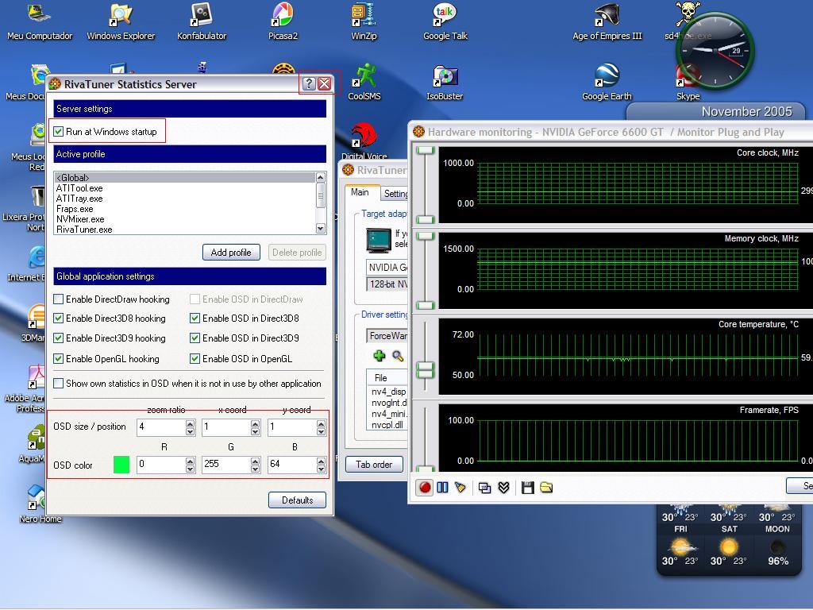This screenshot has width=813, height=610.
Task: Select the Windows Explorer desktop shortcut
Action: [x=121, y=21]
